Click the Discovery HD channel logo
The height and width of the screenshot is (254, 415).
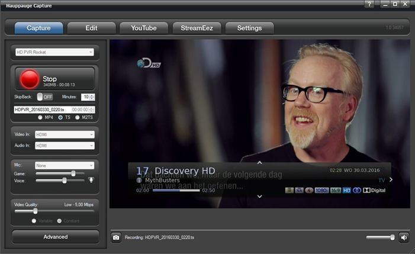pyautogui.click(x=149, y=63)
